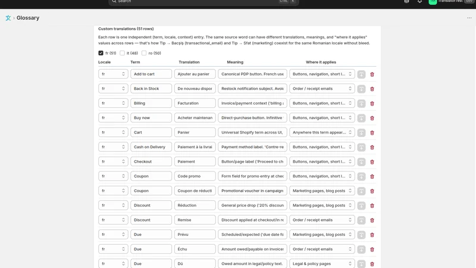The image size is (476, 268).
Task: Open the translation app home icon beside Glossary
Action: (x=8, y=18)
